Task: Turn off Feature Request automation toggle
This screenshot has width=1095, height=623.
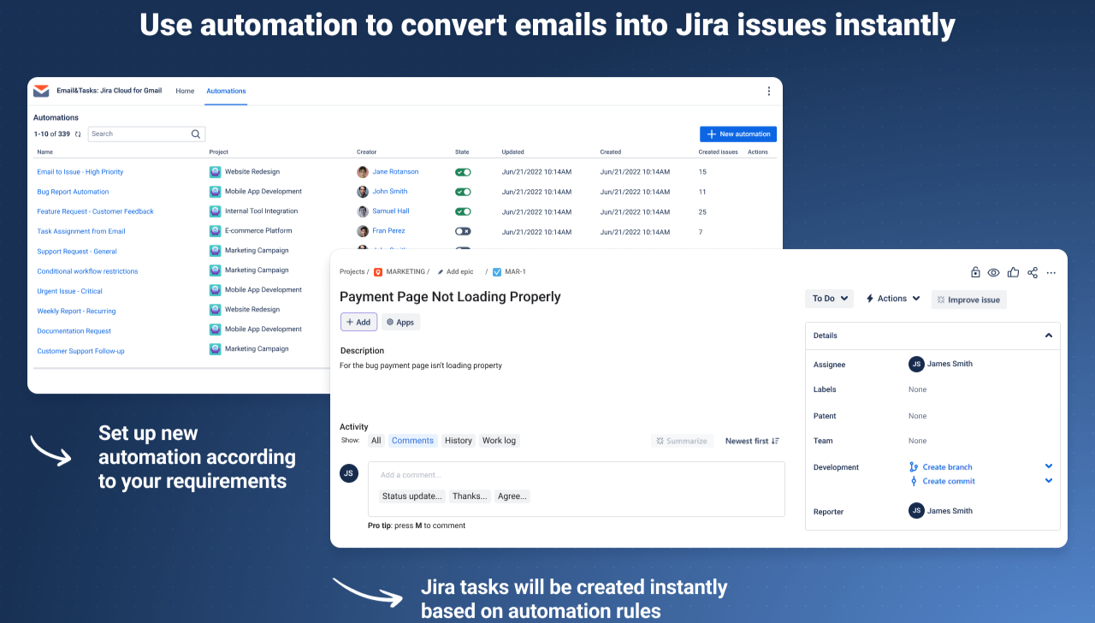Action: pyautogui.click(x=463, y=211)
